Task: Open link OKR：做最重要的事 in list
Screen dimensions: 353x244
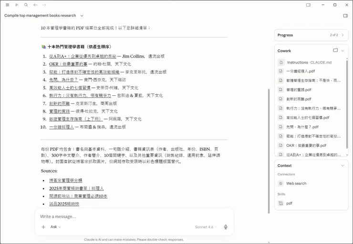Action: click(x=68, y=64)
